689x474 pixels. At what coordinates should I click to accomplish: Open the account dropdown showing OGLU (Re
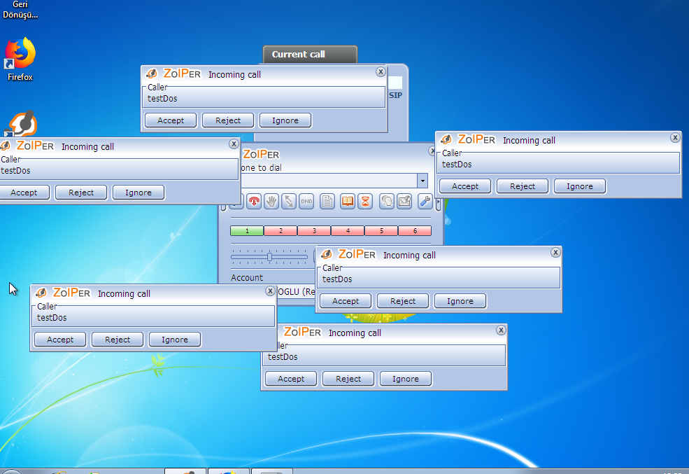tap(296, 291)
